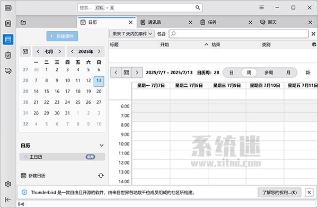Image resolution: width=318 pixels, height=208 pixels.
Task: Click the 新建事件 button
Action: 62,36
